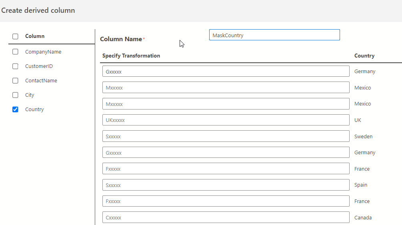Viewport: 402px width, 225px height.
Task: Click the second Germany row transformation box
Action: point(226,153)
